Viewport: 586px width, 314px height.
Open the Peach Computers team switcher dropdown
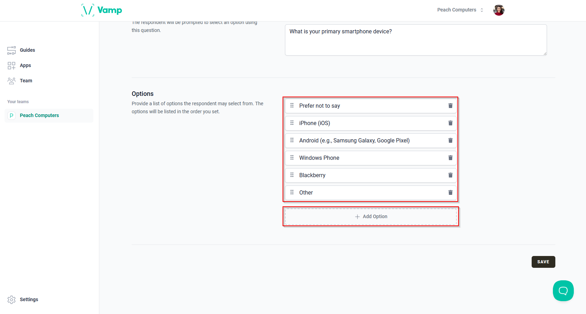tap(460, 10)
